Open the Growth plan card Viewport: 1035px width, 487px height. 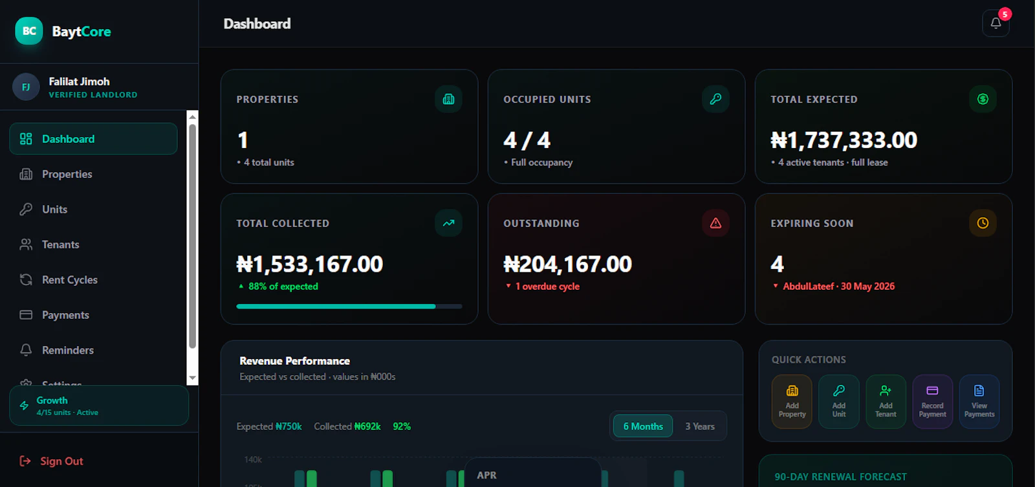point(99,406)
